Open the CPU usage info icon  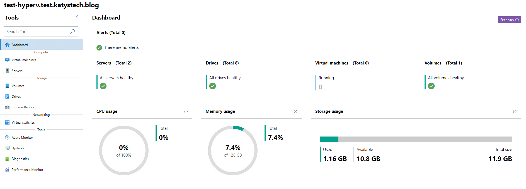click(x=186, y=112)
